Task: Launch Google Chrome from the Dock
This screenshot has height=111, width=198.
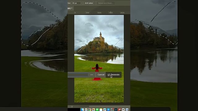Action: click(90, 110)
